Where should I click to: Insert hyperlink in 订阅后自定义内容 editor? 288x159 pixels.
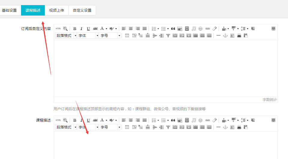208,28
